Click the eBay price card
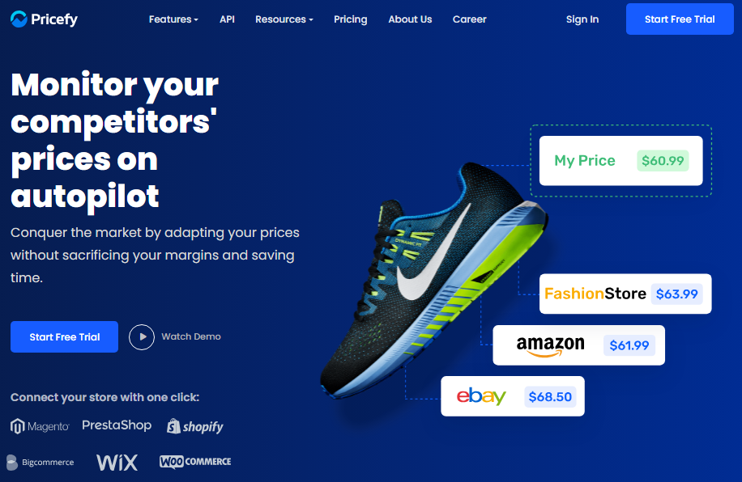The height and width of the screenshot is (482, 742). point(513,396)
